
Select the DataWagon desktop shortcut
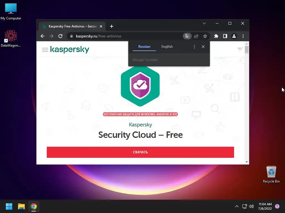pos(11,38)
